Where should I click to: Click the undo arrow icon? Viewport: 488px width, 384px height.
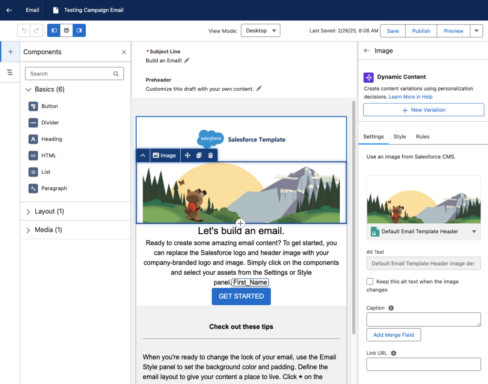tap(23, 31)
